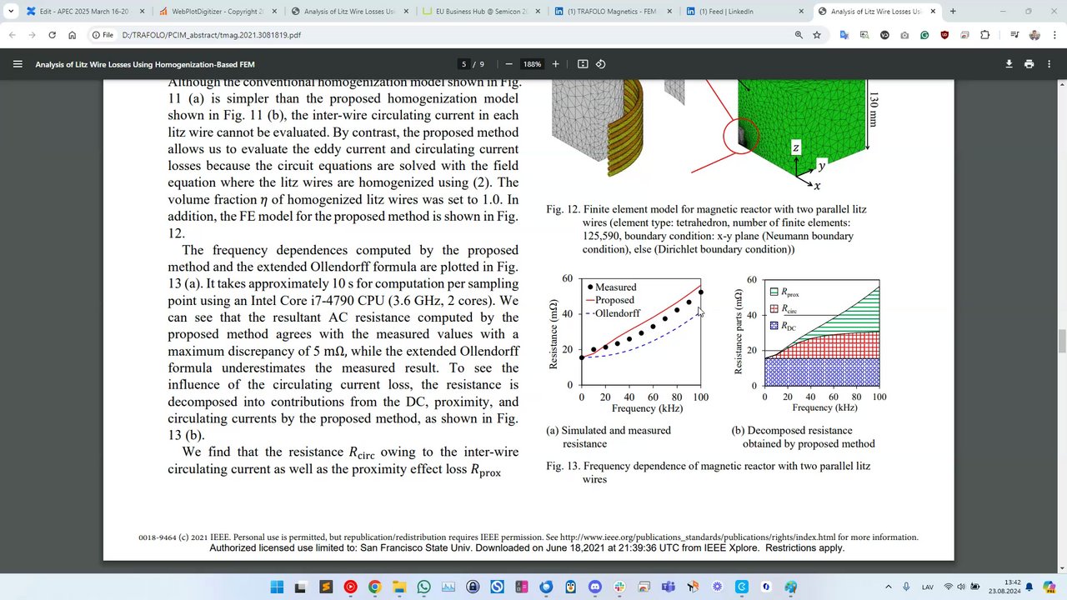Rotate the PDF page counterclockwise
The width and height of the screenshot is (1067, 600).
click(x=600, y=64)
